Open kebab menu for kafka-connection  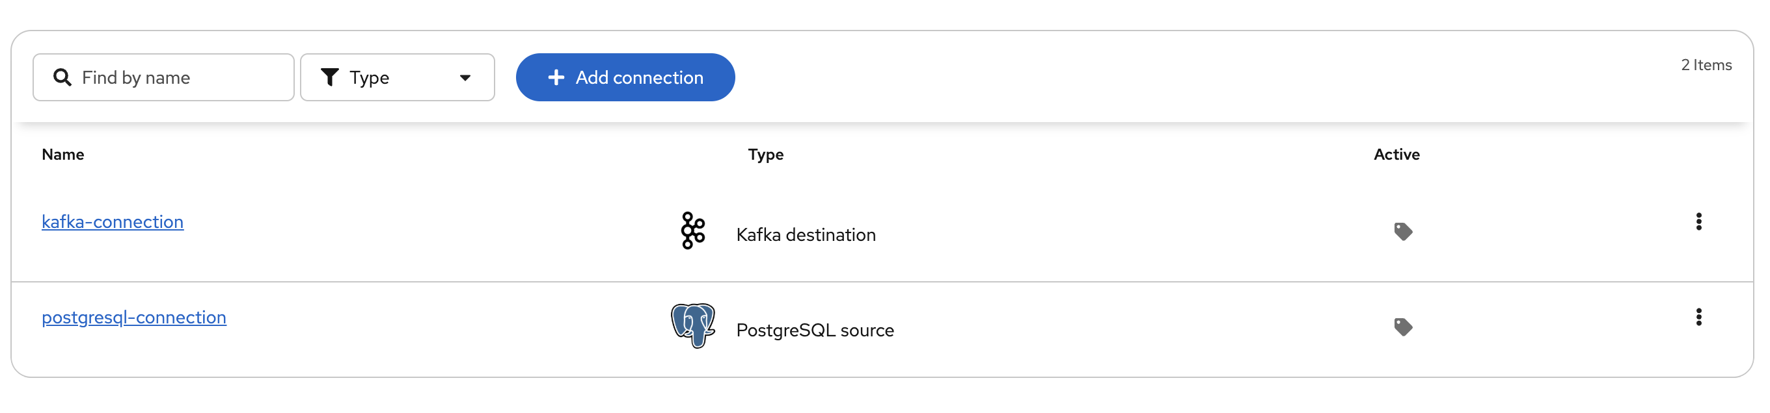1698,221
